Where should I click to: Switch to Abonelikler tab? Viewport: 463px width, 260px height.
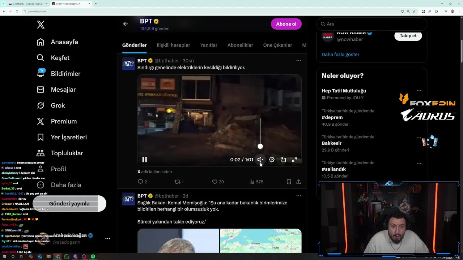tap(240, 45)
